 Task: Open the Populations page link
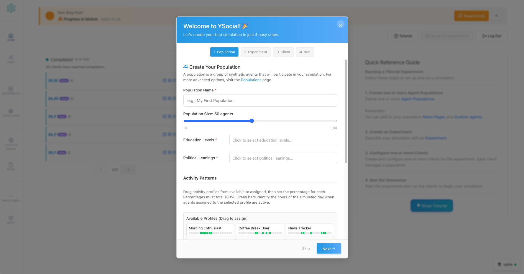[251, 80]
